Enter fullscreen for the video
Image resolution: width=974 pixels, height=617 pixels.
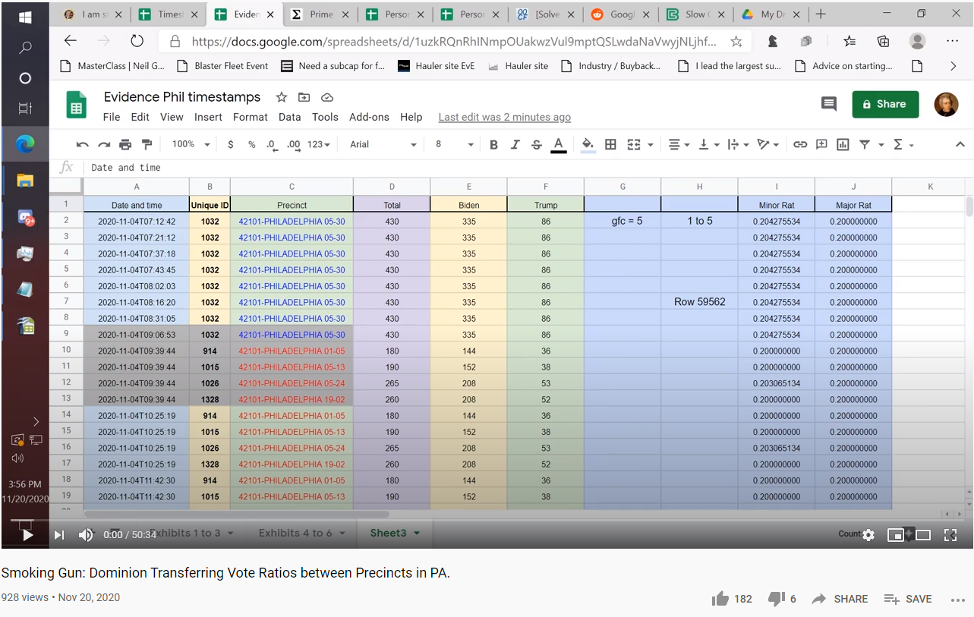pos(950,535)
